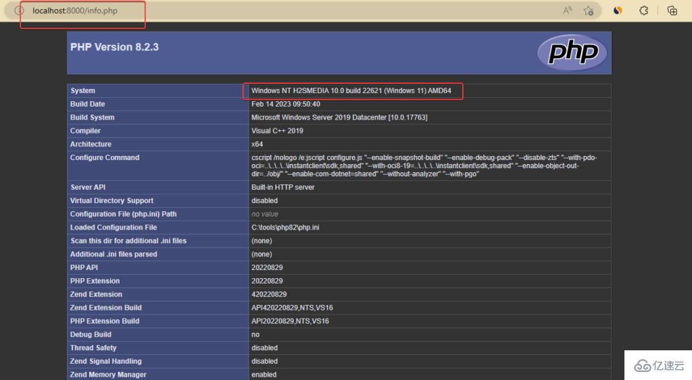Select the Build Date label
Image resolution: width=692 pixels, height=380 pixels.
[x=87, y=104]
